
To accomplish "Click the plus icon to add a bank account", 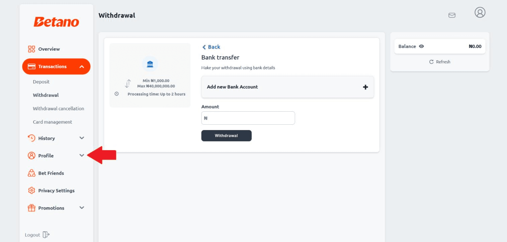I will tap(365, 87).
